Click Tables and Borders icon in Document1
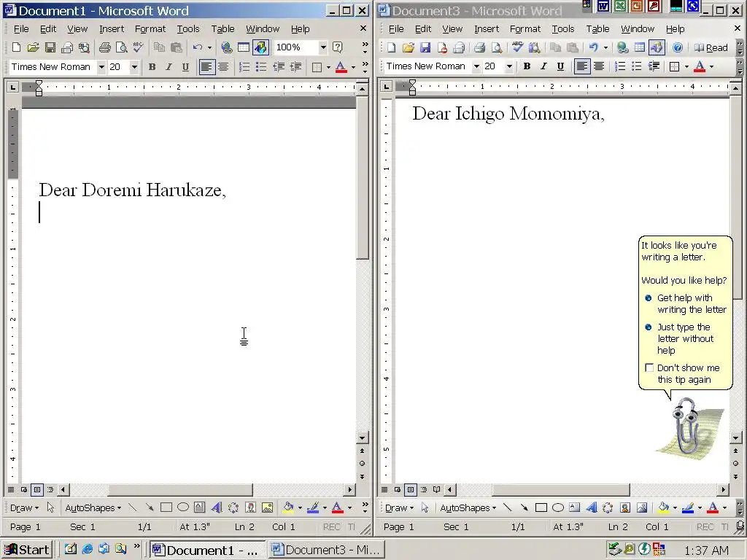 [244, 47]
